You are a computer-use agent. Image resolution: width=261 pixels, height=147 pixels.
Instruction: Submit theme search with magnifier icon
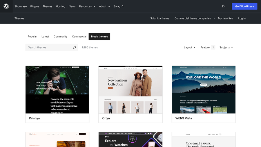(x=75, y=47)
